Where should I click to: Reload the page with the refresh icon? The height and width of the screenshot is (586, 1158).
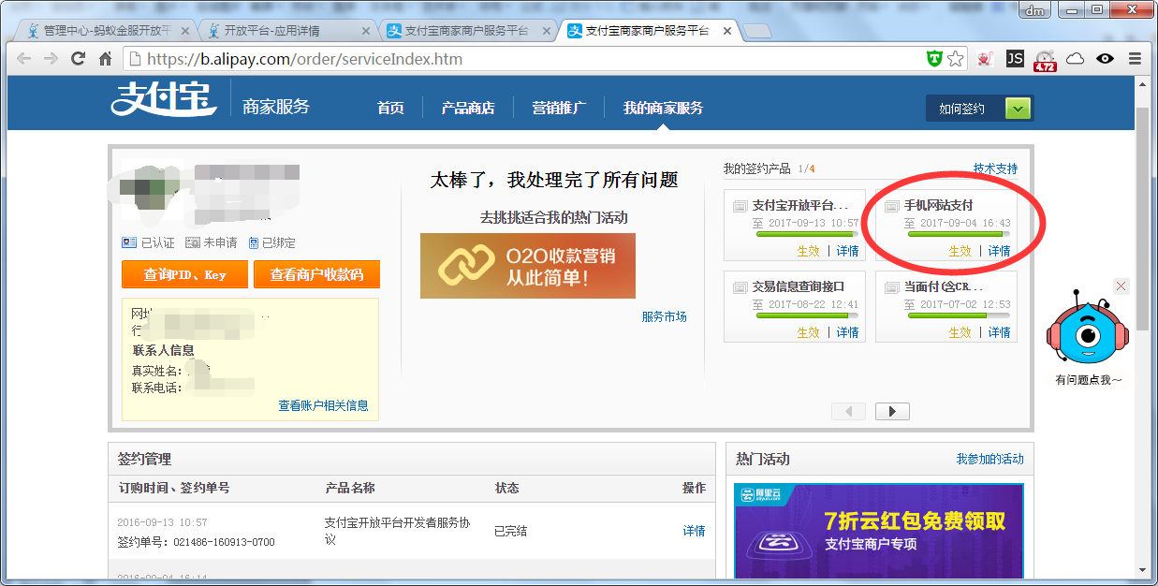(x=79, y=59)
